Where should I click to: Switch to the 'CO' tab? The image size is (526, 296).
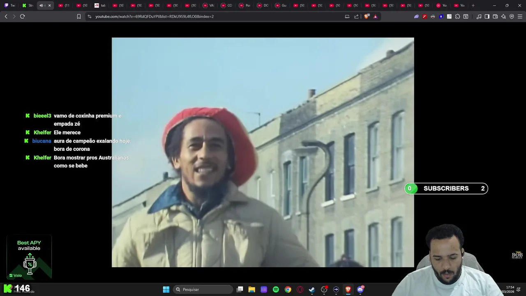[x=227, y=5]
